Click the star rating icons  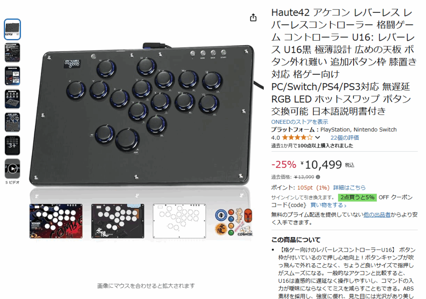click(x=297, y=137)
